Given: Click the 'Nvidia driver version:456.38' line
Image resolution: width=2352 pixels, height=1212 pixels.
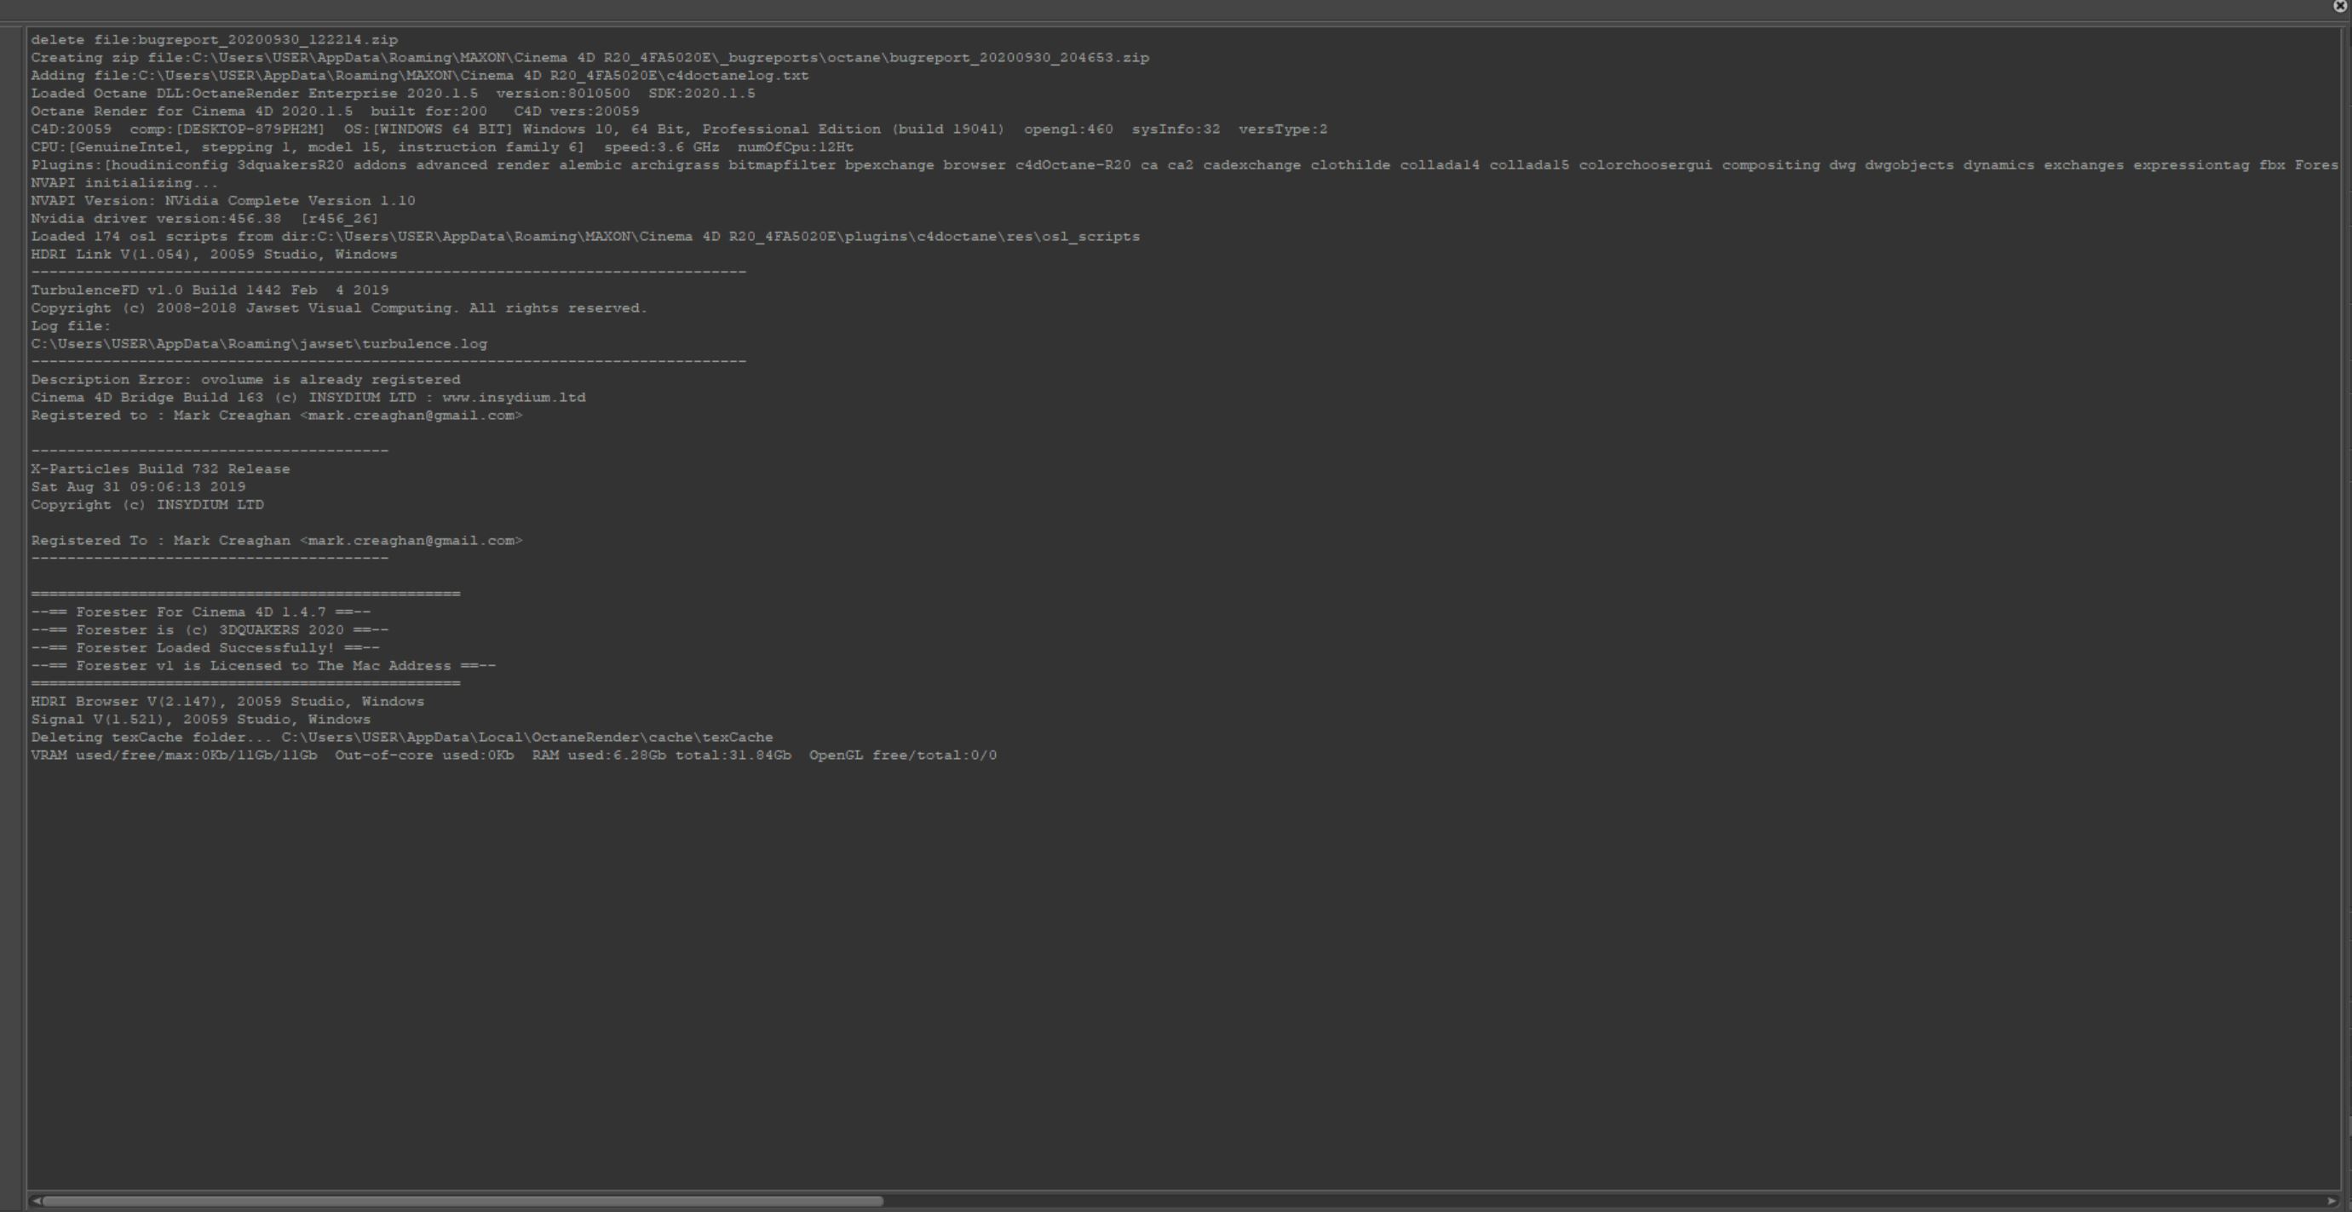Looking at the screenshot, I should (x=204, y=219).
